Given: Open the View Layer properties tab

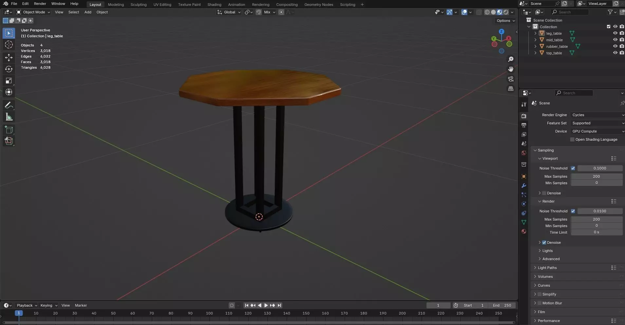Looking at the screenshot, I should (x=524, y=135).
